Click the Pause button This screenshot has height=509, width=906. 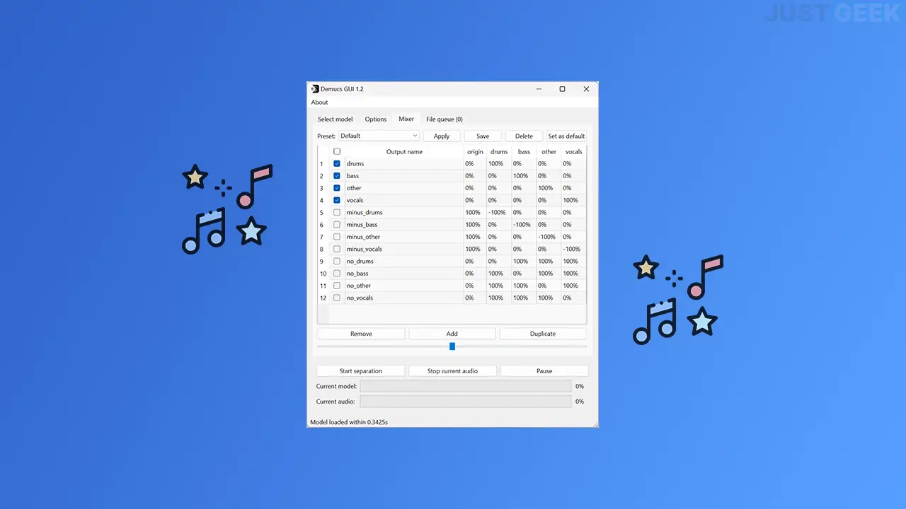544,370
